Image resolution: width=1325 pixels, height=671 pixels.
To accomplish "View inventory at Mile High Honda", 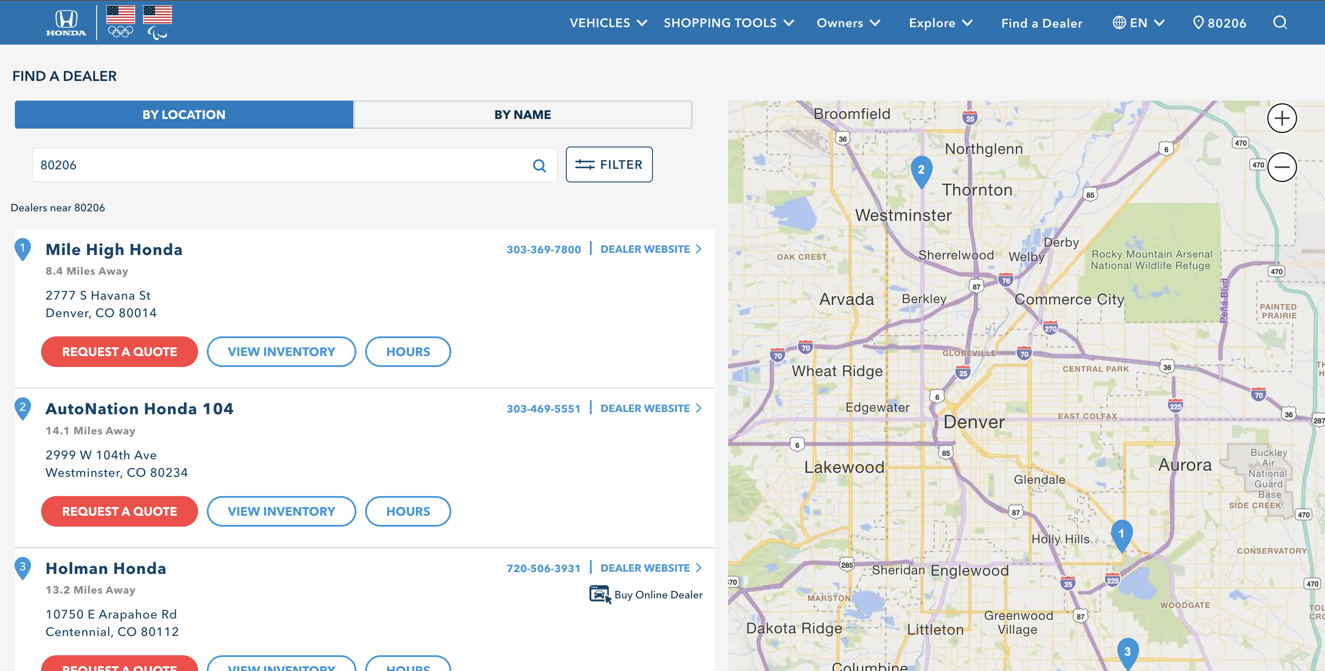I will pyautogui.click(x=281, y=352).
